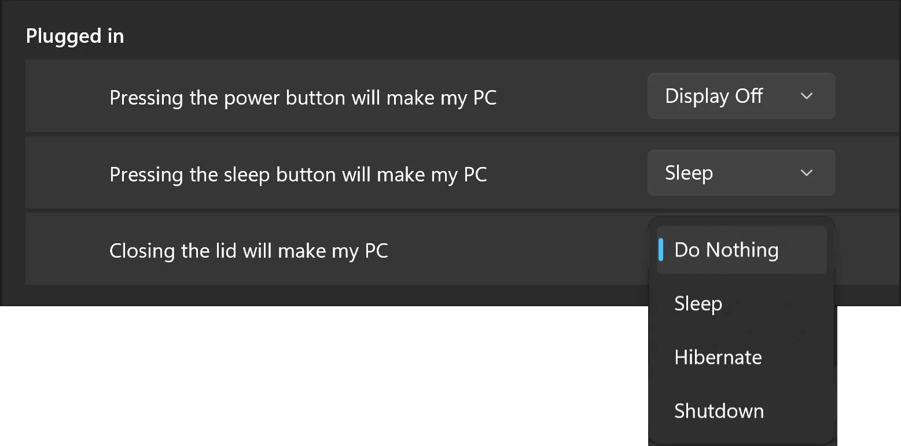Pick Hibernate in the lid action list

coord(742,357)
